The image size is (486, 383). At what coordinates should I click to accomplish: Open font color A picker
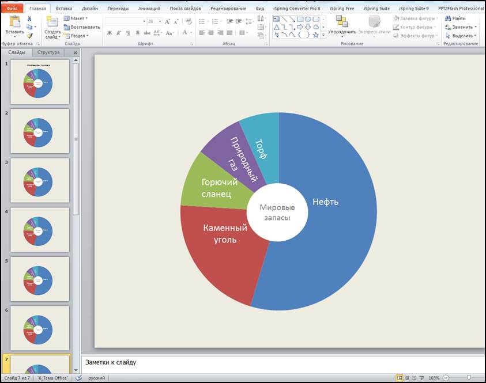tap(187, 33)
